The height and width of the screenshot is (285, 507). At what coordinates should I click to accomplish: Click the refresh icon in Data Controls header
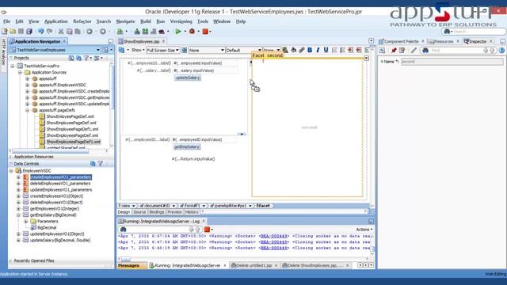93,164
